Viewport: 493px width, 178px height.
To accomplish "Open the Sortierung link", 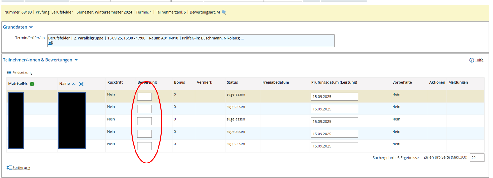I will tap(21, 168).
